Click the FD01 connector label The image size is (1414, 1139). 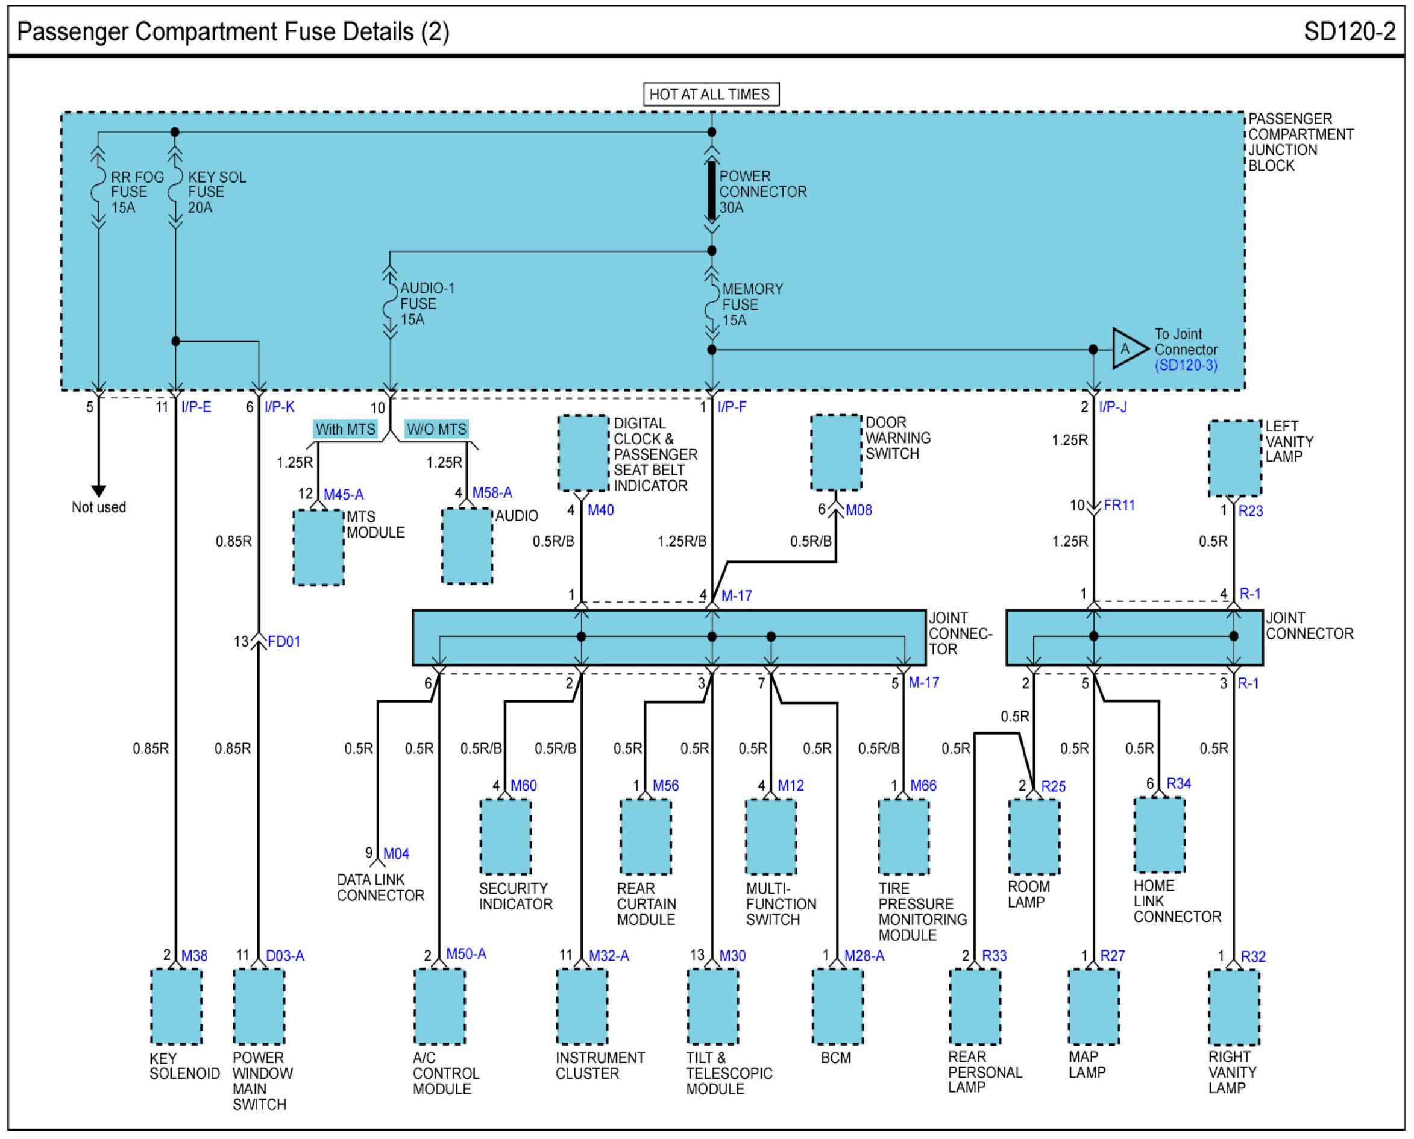[x=284, y=641]
